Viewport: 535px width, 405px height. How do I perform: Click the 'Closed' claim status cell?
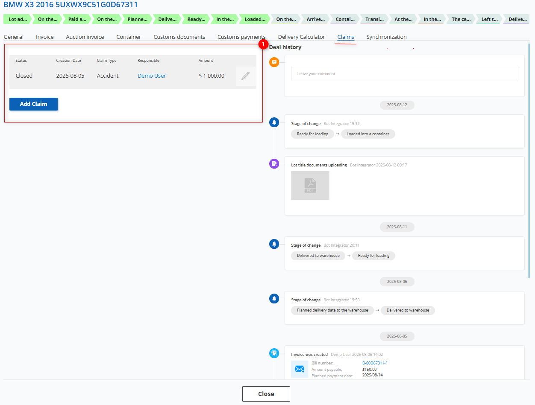pyautogui.click(x=24, y=76)
